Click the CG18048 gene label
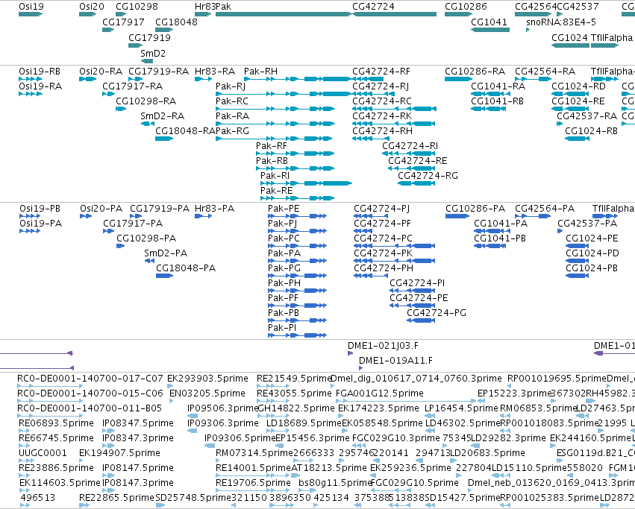Viewport: 635px width, 509px height. click(176, 22)
